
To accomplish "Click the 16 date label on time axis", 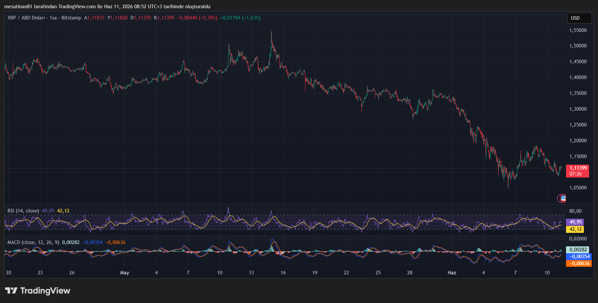I will click(283, 273).
